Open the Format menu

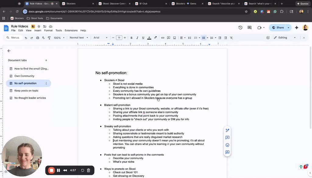click(48, 30)
